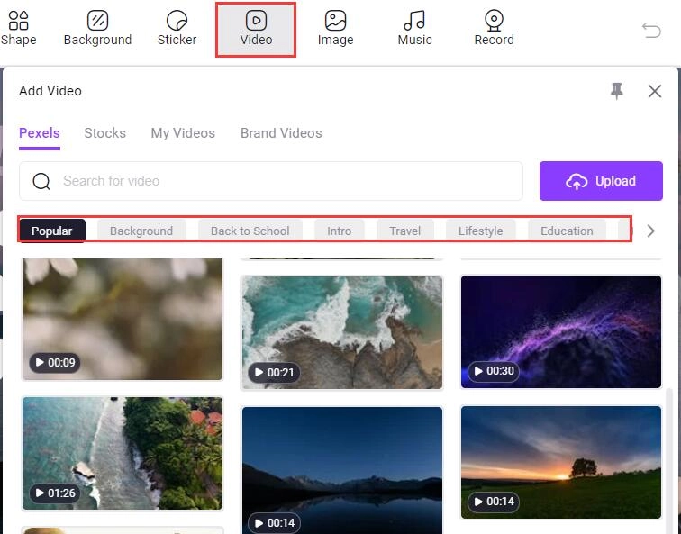Select the Record tool
Image resolution: width=681 pixels, height=534 pixels.
(x=494, y=28)
